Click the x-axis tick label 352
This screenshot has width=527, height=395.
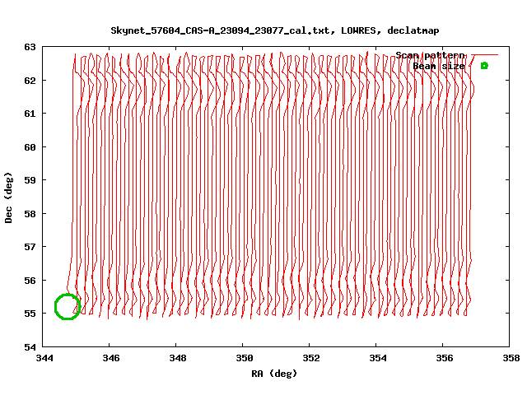tap(311, 358)
